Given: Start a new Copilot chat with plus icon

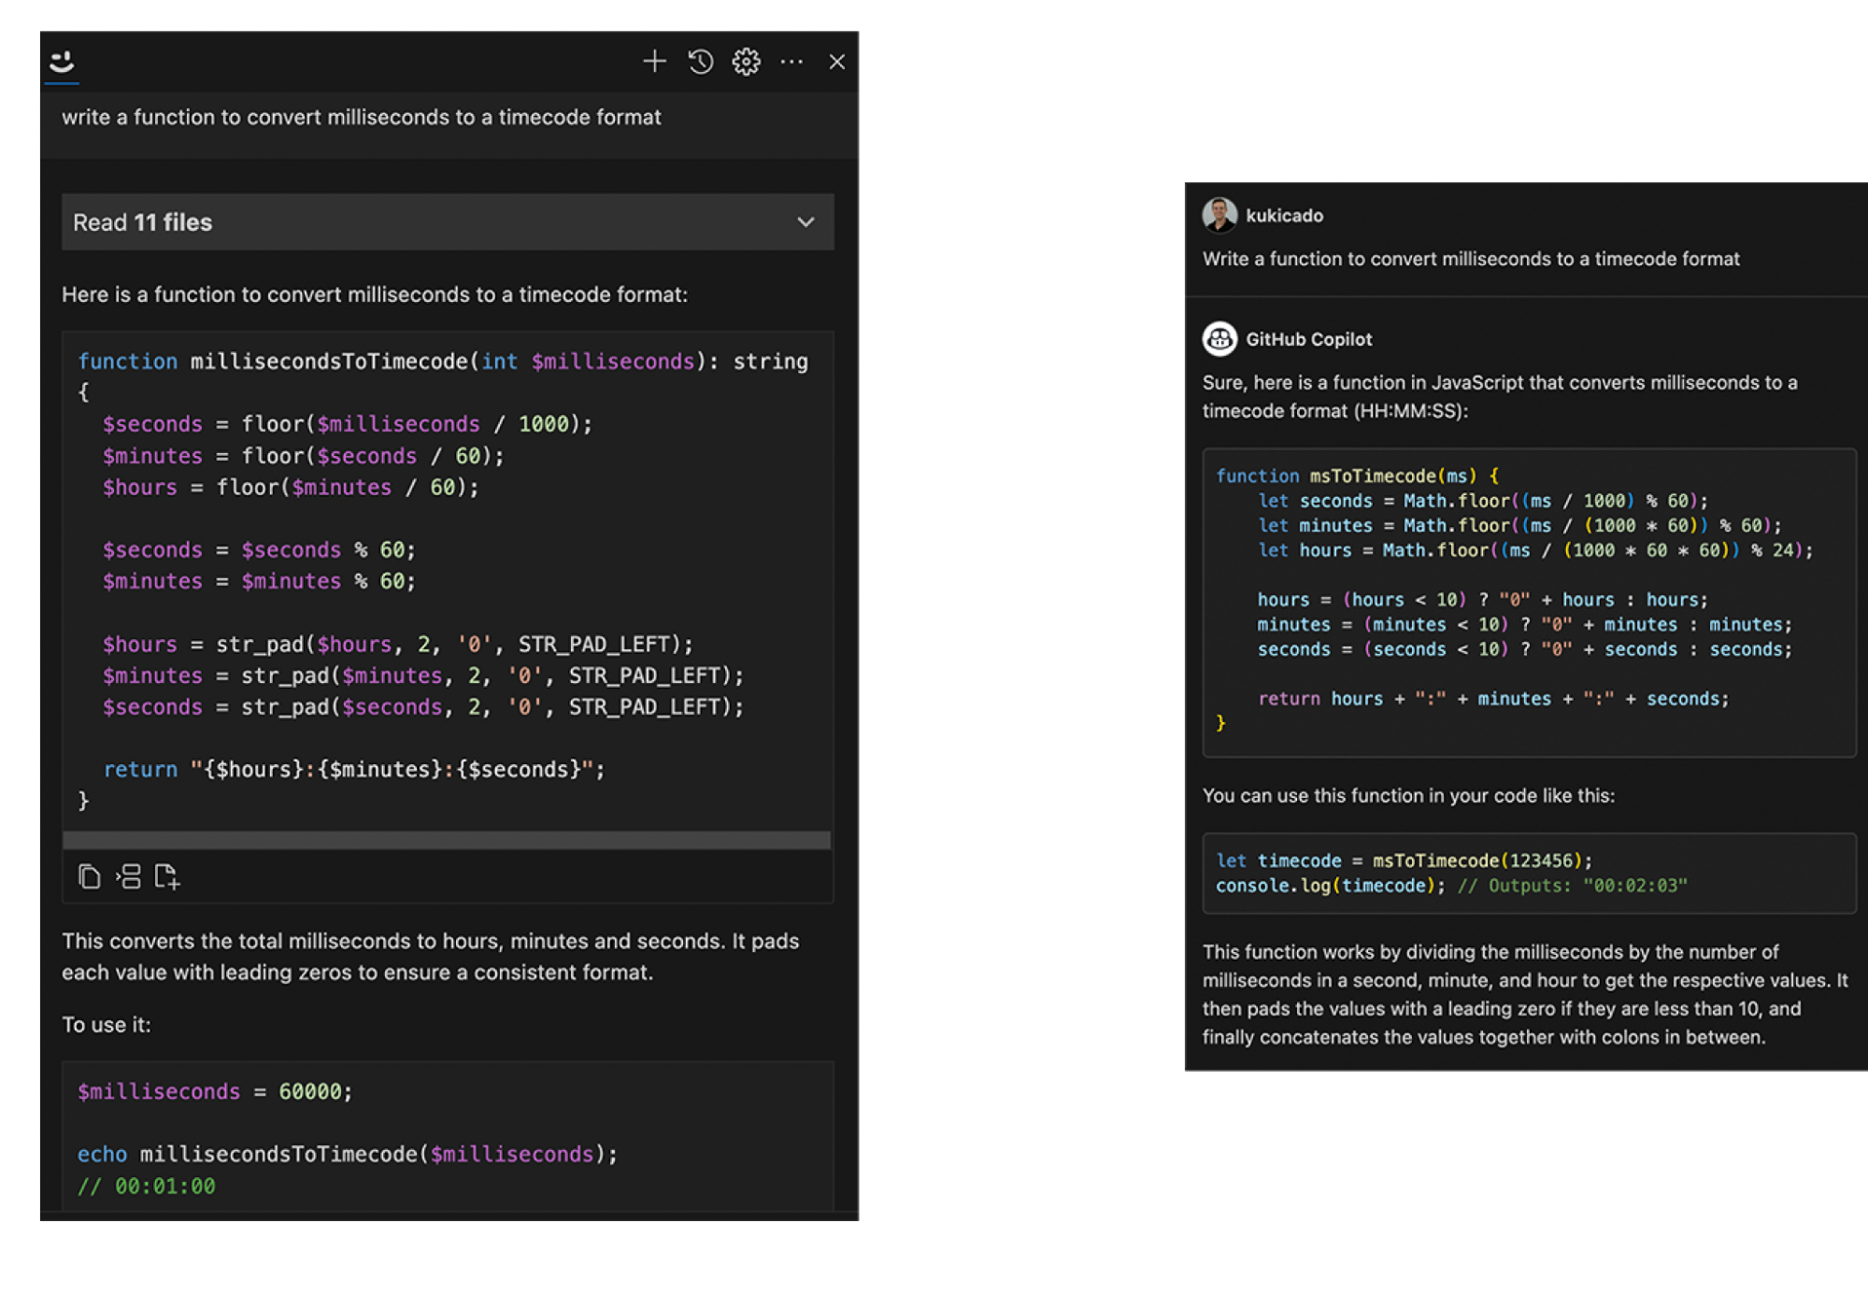Looking at the screenshot, I should (x=655, y=61).
